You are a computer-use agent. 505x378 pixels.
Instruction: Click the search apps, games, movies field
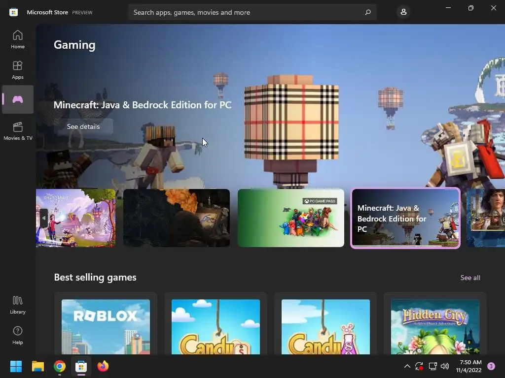252,12
